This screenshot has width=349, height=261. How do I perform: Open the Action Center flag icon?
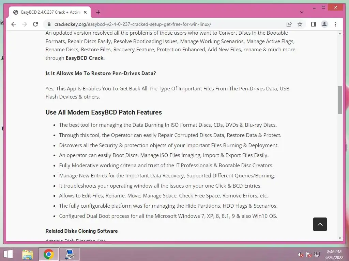(308, 255)
